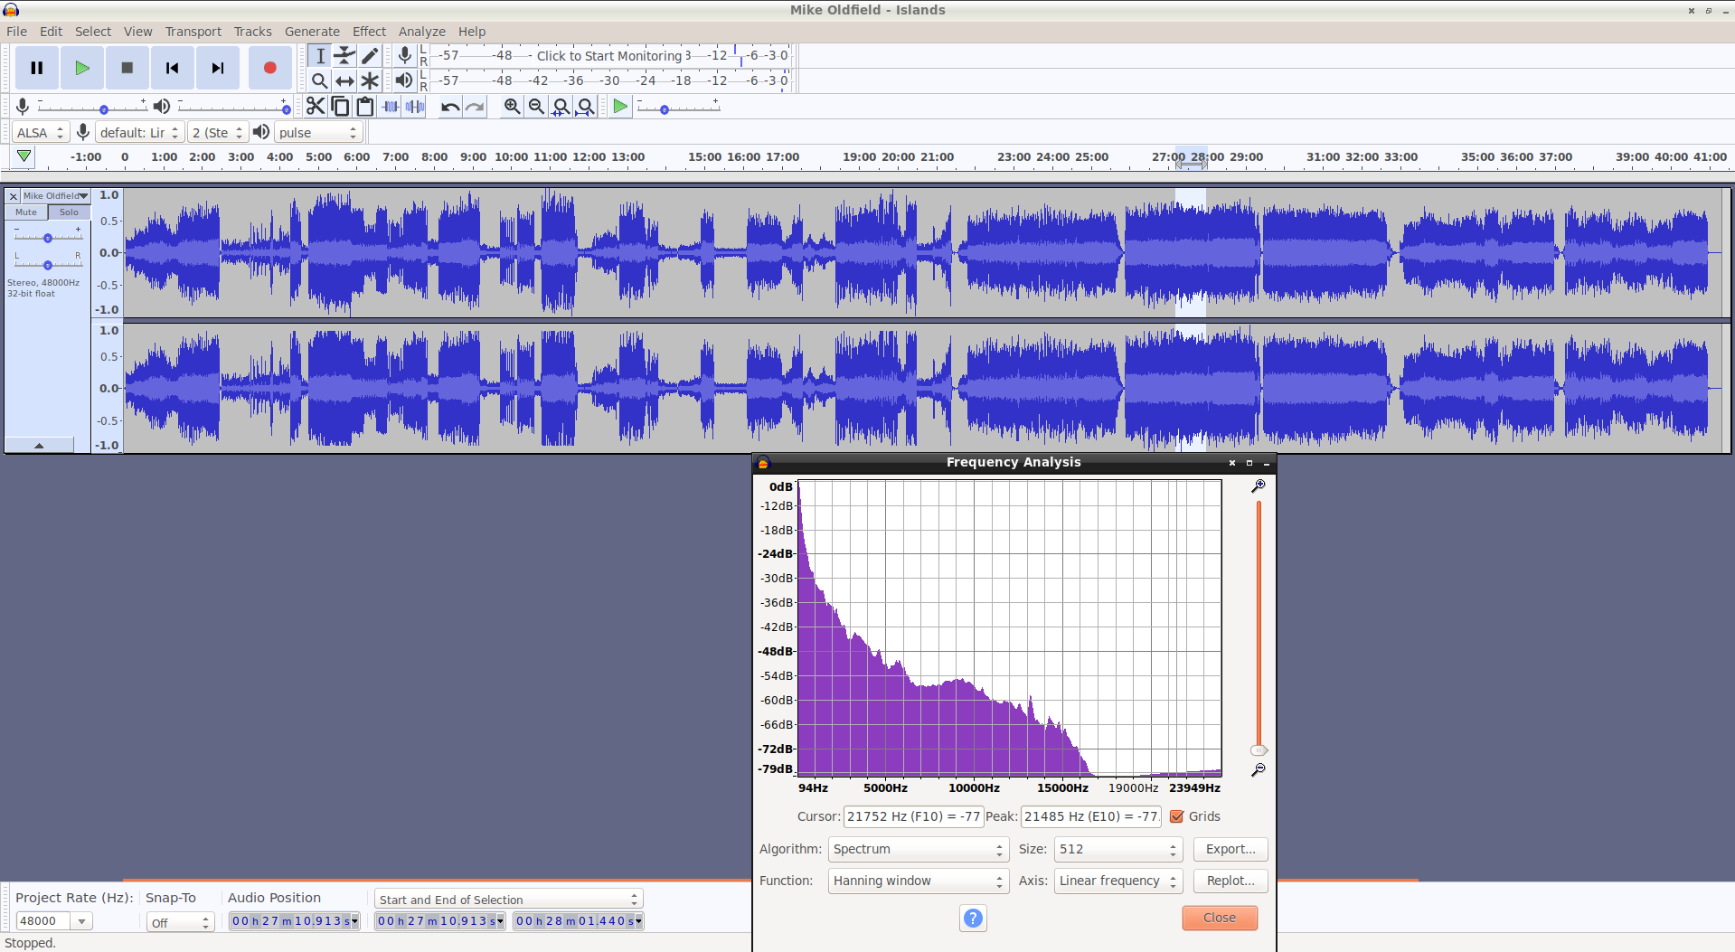
Task: Click the Export... button
Action: point(1231,850)
